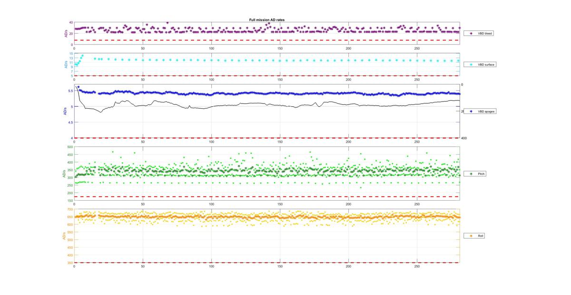Image resolution: width=571 pixels, height=295 pixels.
Task: Click the 500 y-tick of the Pitch plot
Action: 70,147
